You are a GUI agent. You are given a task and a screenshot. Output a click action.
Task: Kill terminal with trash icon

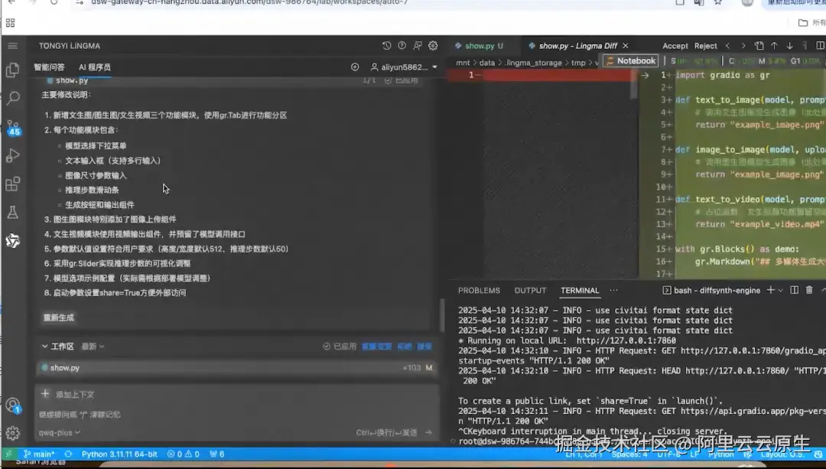tap(809, 291)
